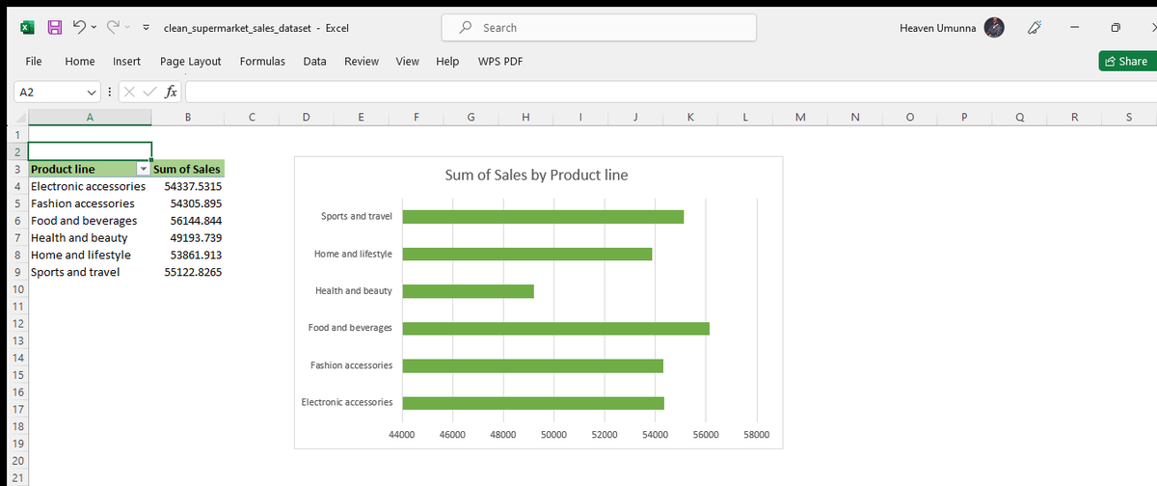This screenshot has width=1157, height=486.
Task: Select the Sports and travel cell
Action: click(91, 272)
